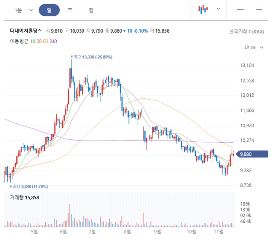Click the 이동평균 moving average label
Image resolution: width=272 pixels, height=246 pixels.
tap(19, 41)
